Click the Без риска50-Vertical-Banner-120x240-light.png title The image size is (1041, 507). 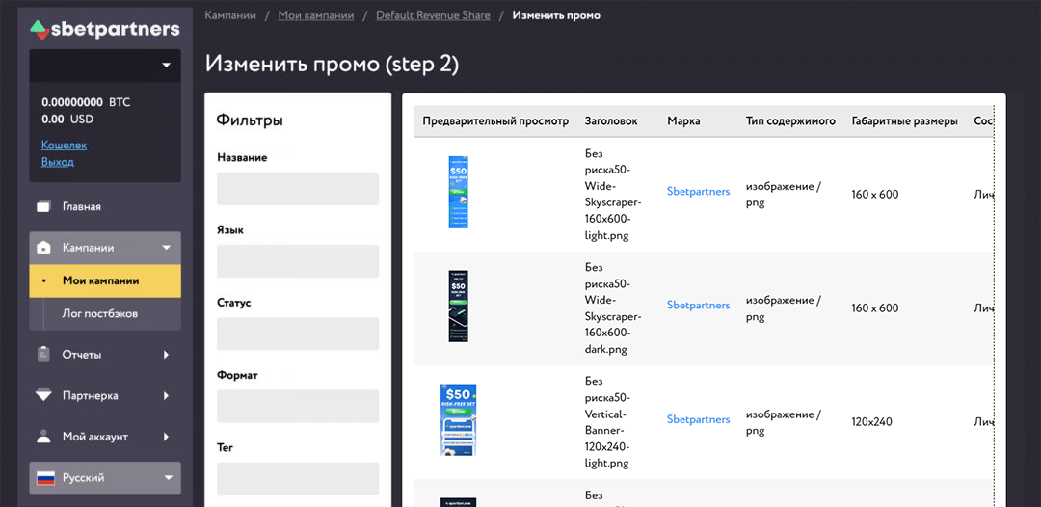point(608,422)
